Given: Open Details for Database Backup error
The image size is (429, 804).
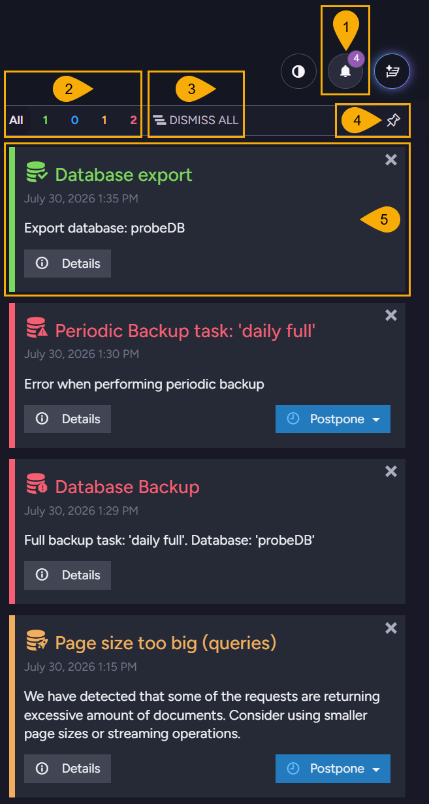Looking at the screenshot, I should (x=67, y=575).
